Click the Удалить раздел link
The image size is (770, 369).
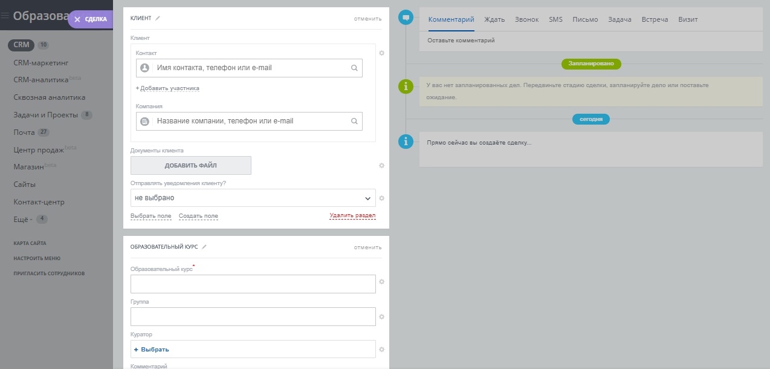[352, 215]
